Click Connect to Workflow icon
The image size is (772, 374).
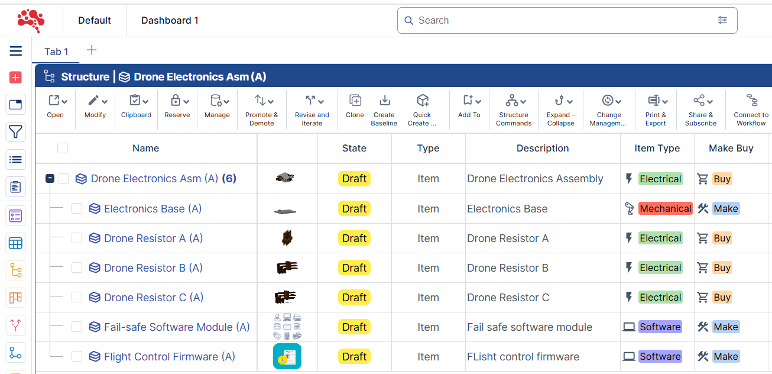(751, 101)
